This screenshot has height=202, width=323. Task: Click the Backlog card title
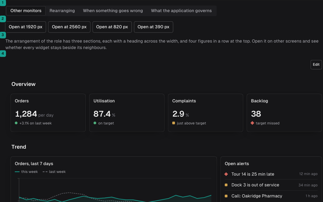coord(259,101)
